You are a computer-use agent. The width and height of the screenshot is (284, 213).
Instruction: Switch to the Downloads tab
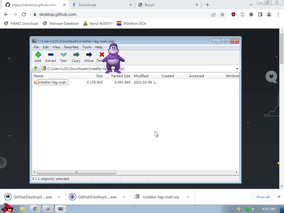point(102,5)
